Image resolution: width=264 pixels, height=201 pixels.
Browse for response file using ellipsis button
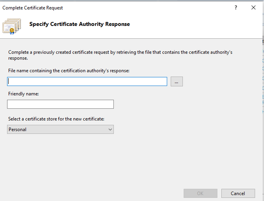[x=177, y=82]
